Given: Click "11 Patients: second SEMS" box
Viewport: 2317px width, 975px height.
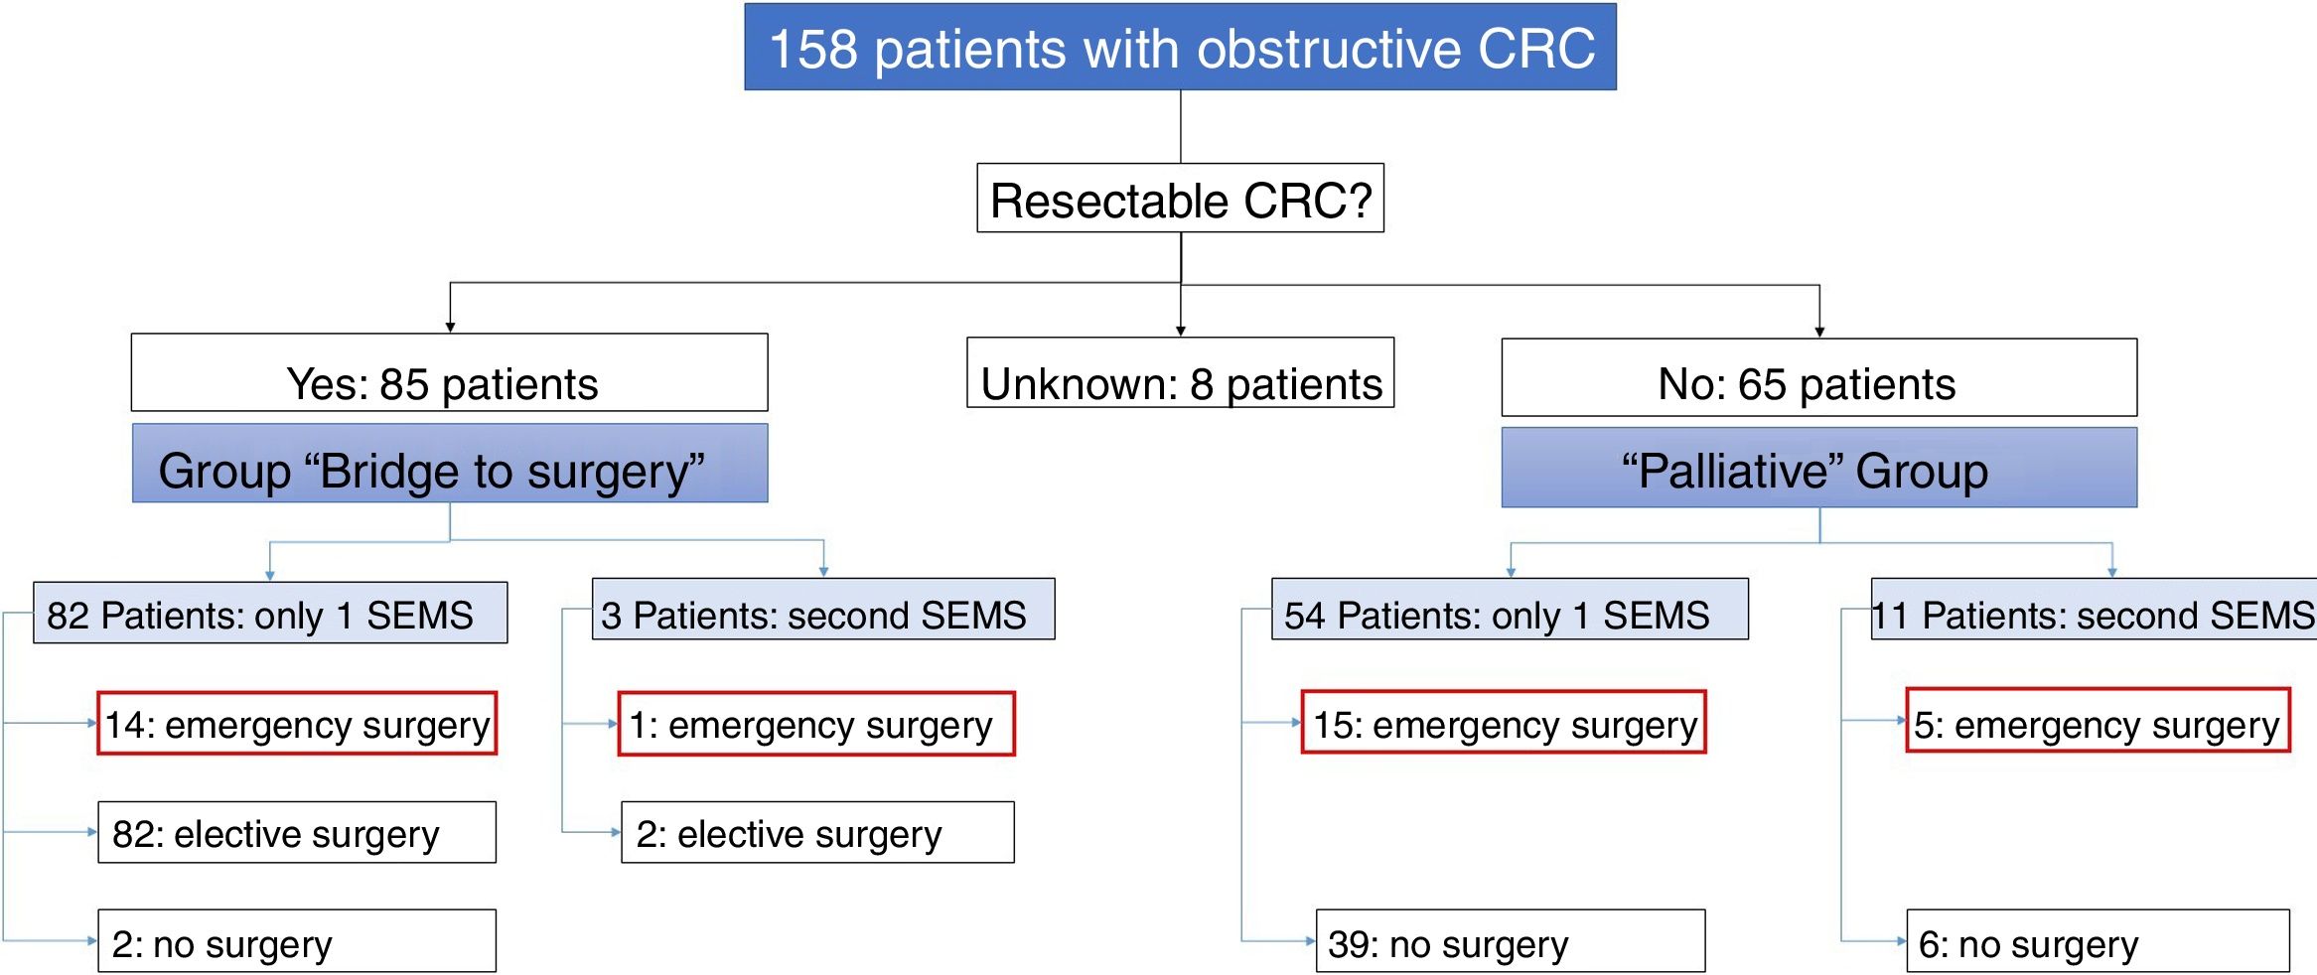Looking at the screenshot, I should (x=2094, y=610).
